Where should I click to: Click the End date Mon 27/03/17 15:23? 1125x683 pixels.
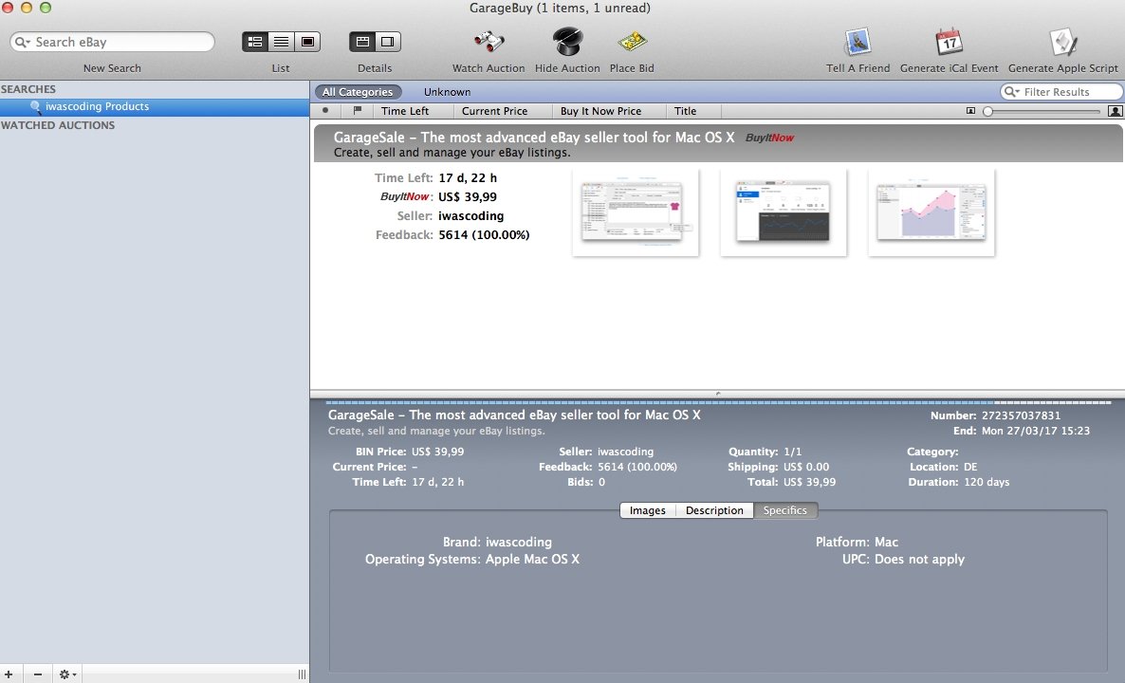pyautogui.click(x=1035, y=431)
